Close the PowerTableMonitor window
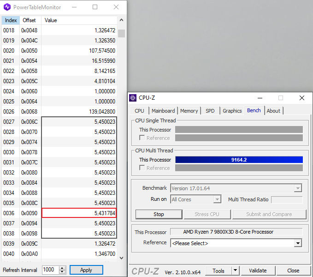The width and height of the screenshot is (313, 277). [x=116, y=7]
